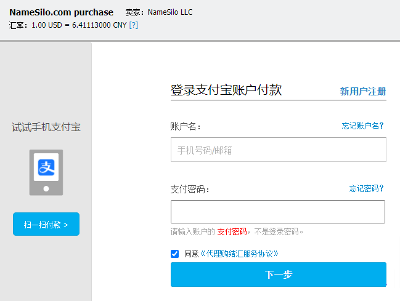Click the 试试手机支付宝 heading text
Image resolution: width=400 pixels, height=301 pixels.
46,127
